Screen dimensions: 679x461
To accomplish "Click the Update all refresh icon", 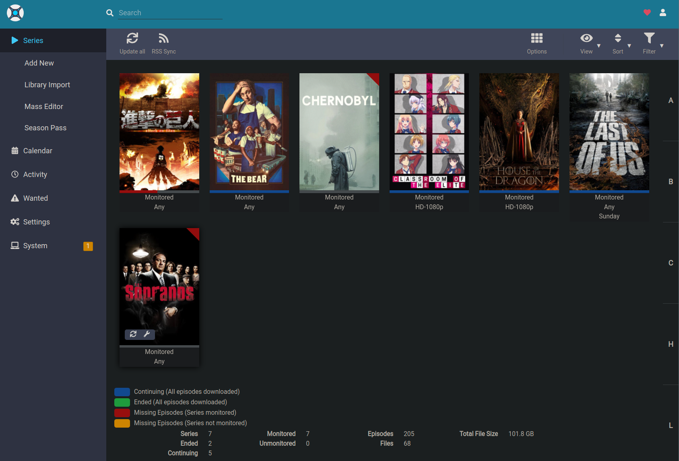I will point(132,38).
